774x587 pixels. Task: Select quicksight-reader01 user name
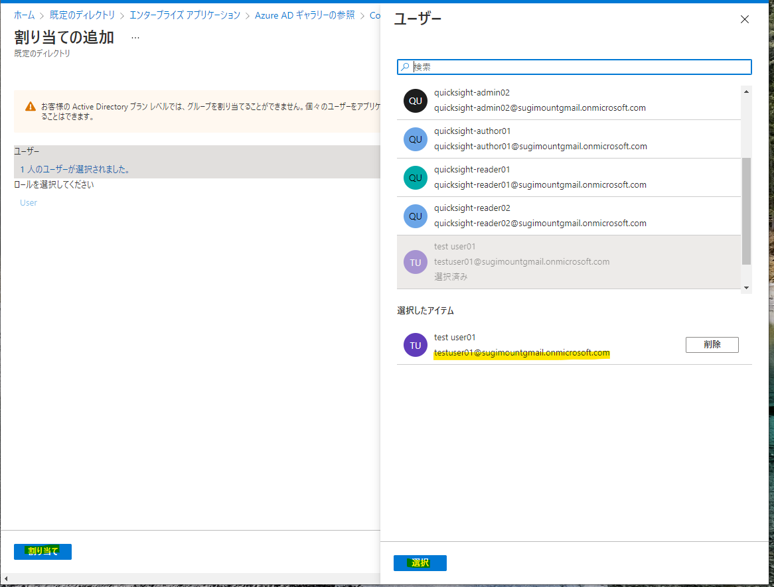click(x=472, y=170)
